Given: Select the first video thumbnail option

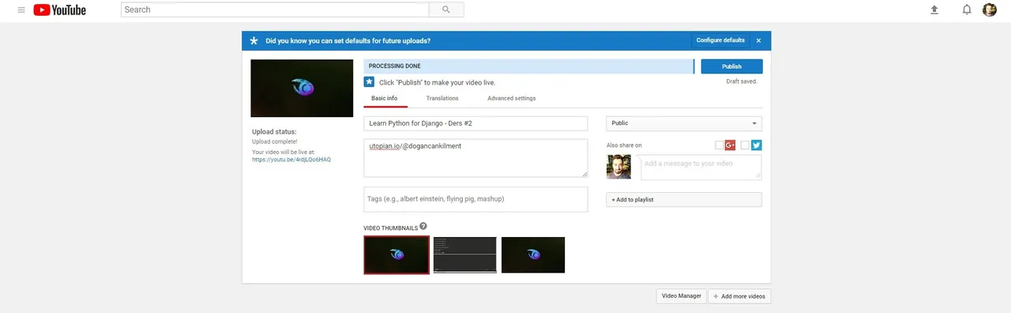Looking at the screenshot, I should pyautogui.click(x=397, y=255).
